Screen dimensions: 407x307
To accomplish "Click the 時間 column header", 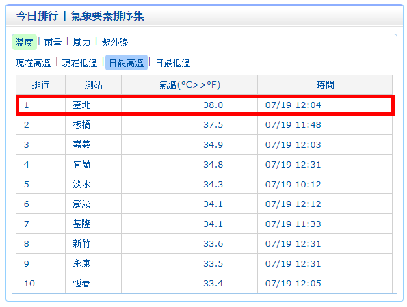I will pos(325,85).
